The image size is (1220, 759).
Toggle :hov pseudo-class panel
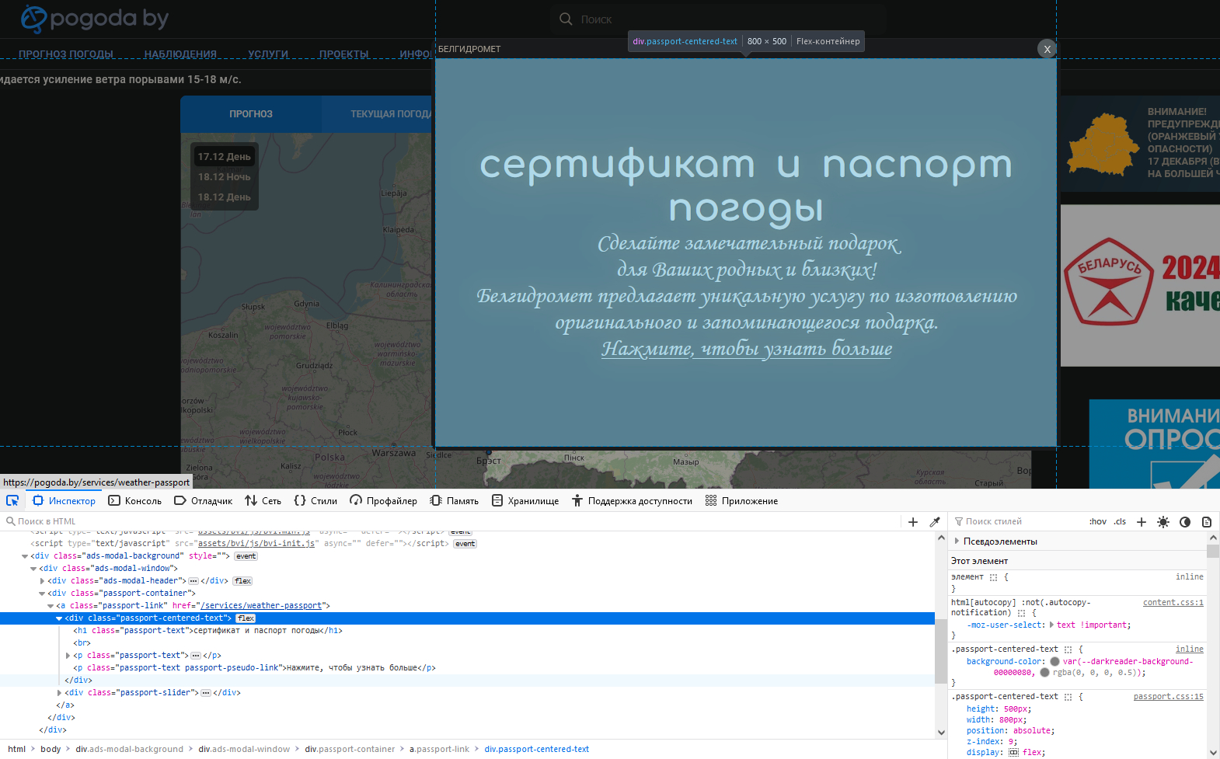(1098, 522)
